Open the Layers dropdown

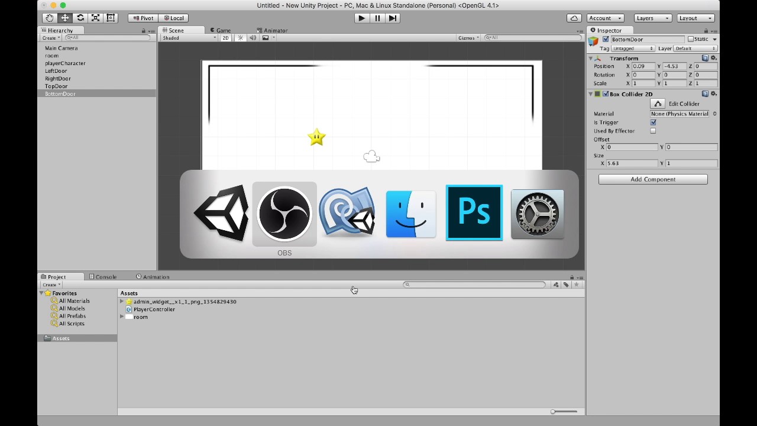[x=653, y=18]
